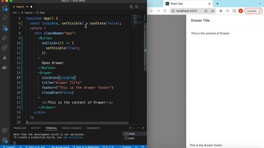Image resolution: width=264 pixels, height=148 pixels.
Task: Open the media control icon in Chrome toolbar
Action: [x=227, y=11]
